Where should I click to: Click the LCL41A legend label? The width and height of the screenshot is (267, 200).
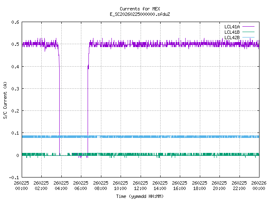(232, 27)
